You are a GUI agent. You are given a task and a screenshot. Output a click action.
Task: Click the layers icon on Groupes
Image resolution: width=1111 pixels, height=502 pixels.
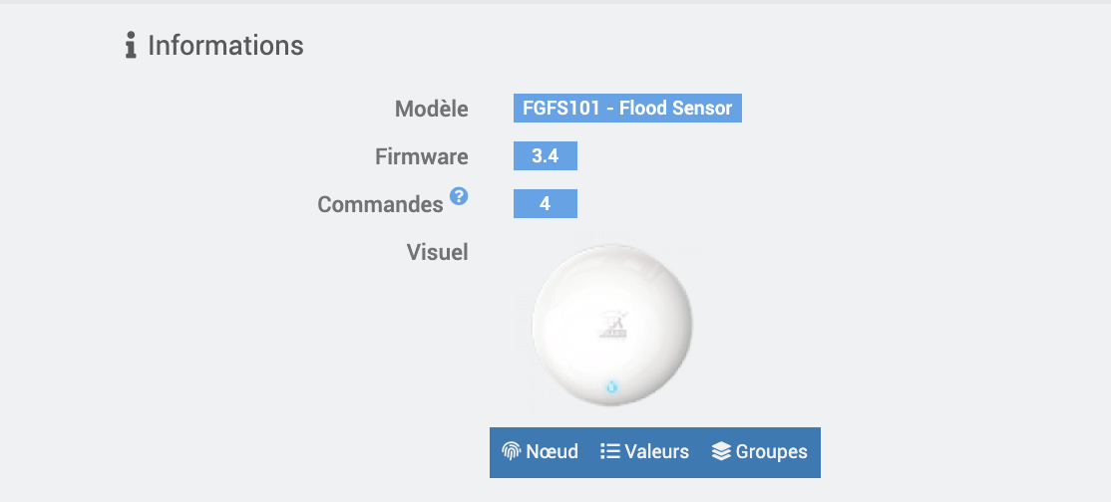[721, 451]
